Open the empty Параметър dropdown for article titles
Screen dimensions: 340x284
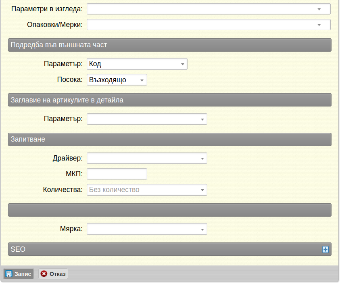147,119
